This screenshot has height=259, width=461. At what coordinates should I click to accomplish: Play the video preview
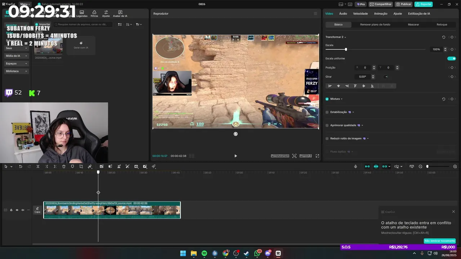click(x=236, y=156)
